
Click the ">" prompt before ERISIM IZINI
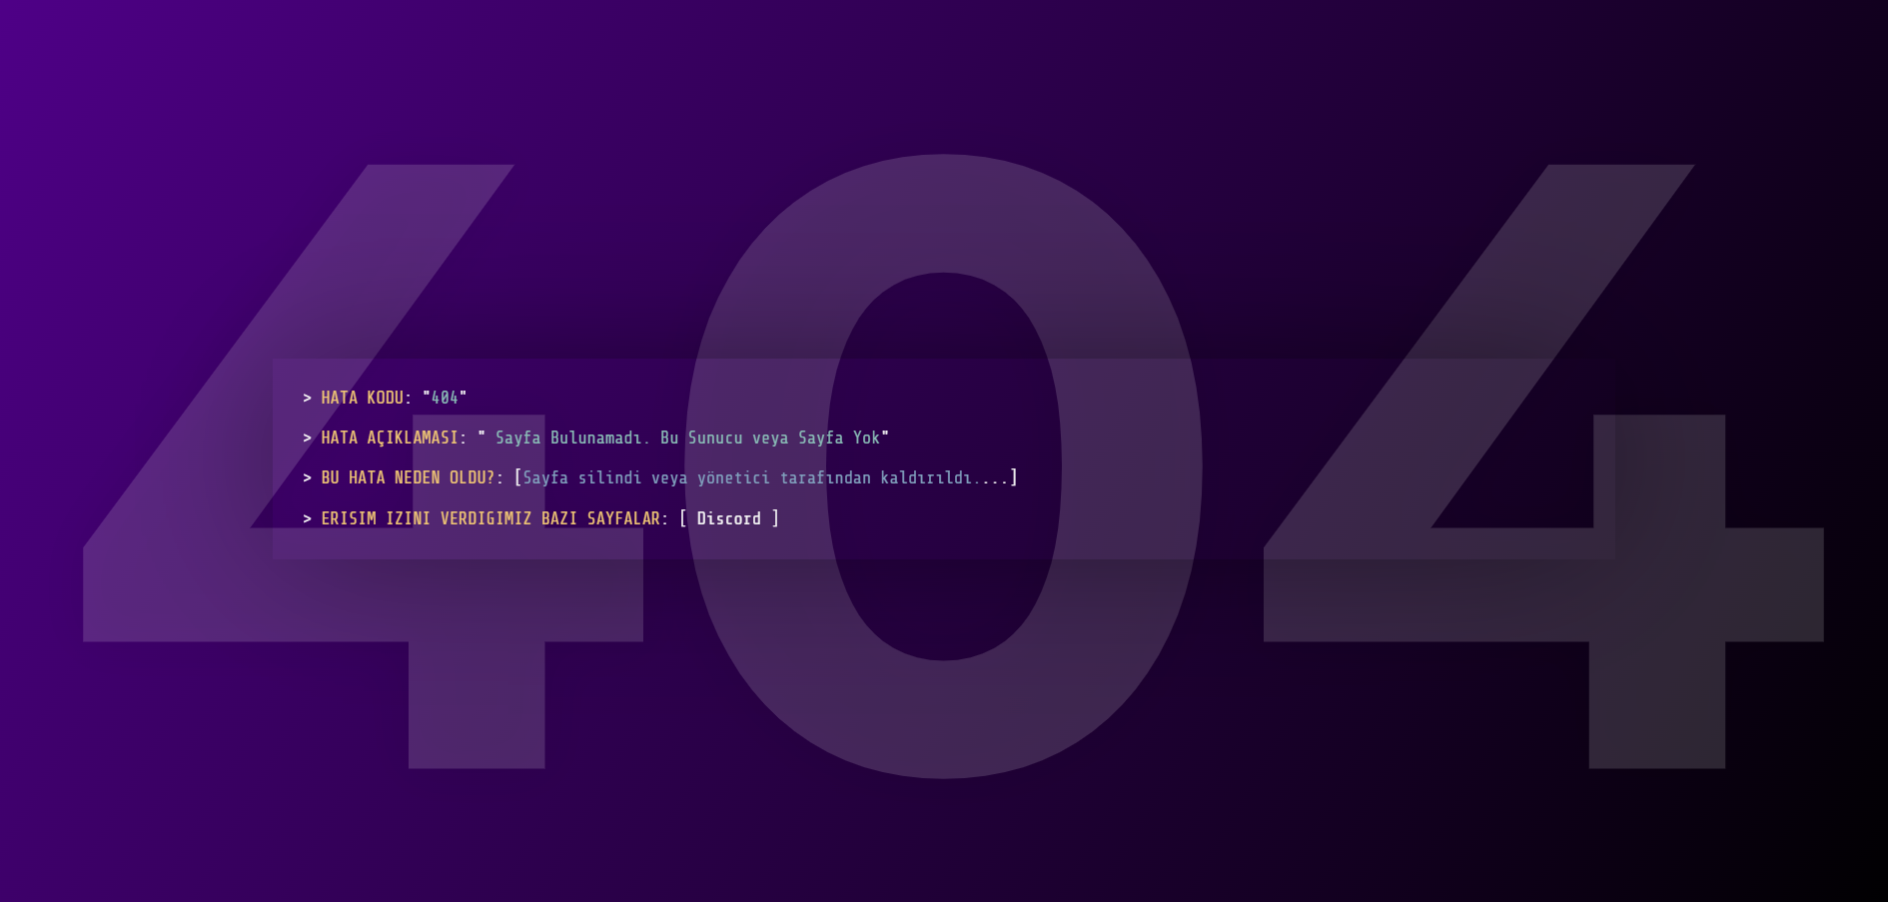click(x=306, y=518)
